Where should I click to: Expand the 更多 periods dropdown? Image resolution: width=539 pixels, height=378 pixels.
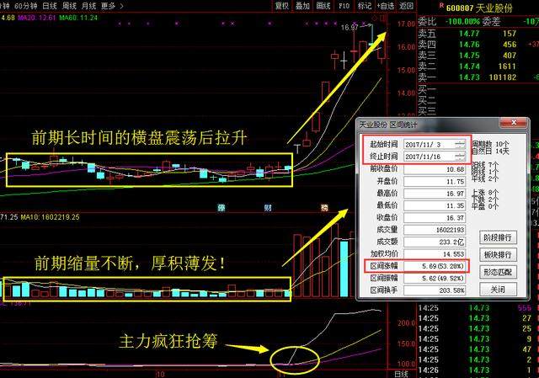pyautogui.click(x=109, y=5)
